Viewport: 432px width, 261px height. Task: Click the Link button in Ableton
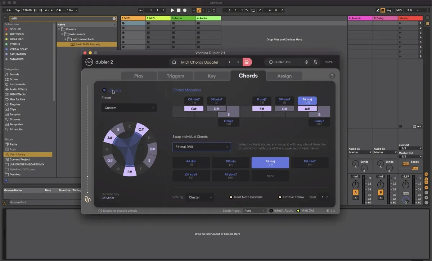[x=8, y=10]
